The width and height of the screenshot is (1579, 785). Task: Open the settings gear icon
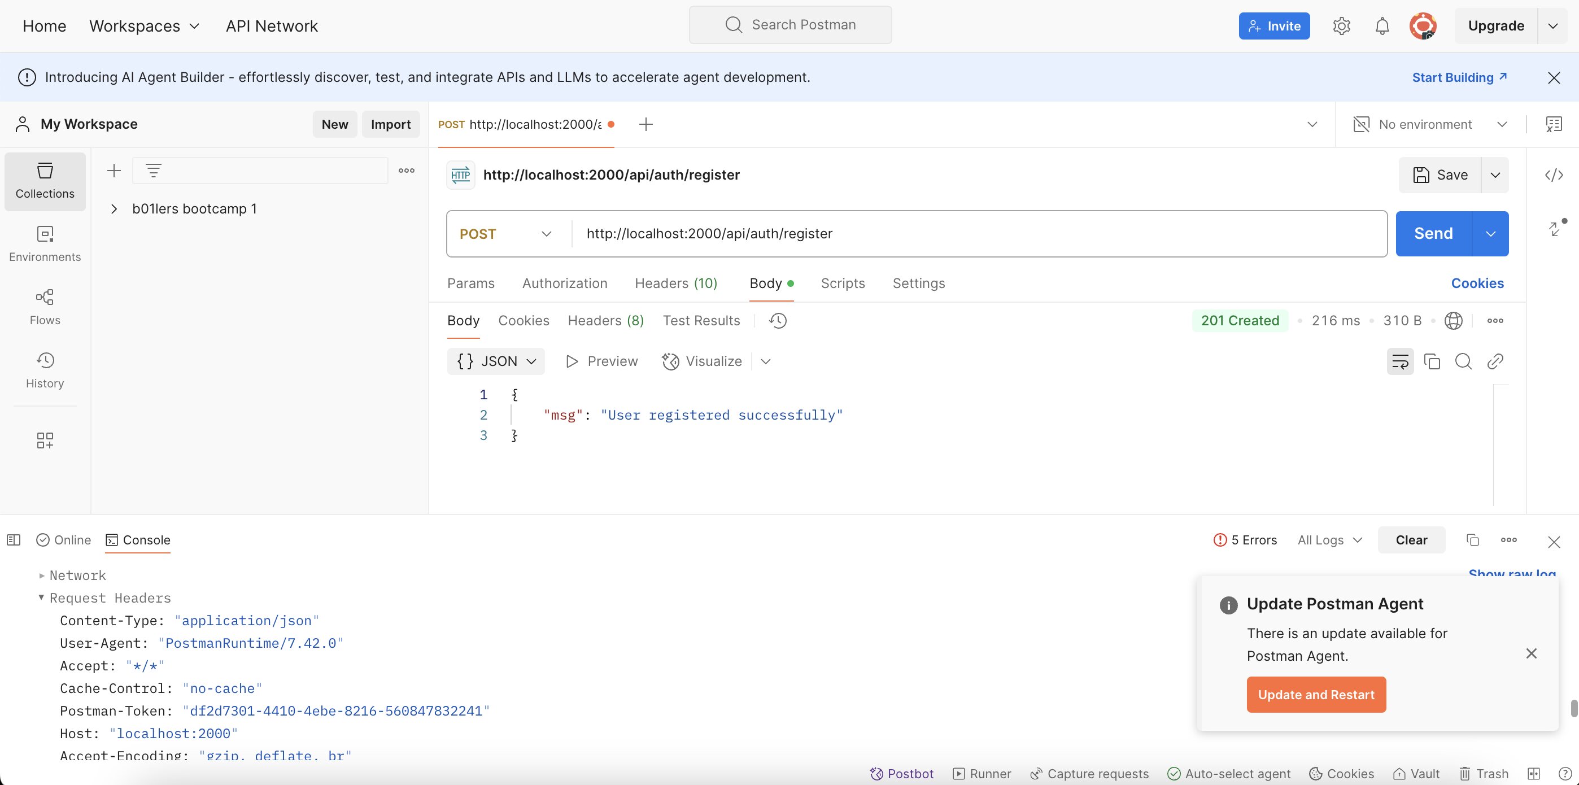pos(1341,26)
